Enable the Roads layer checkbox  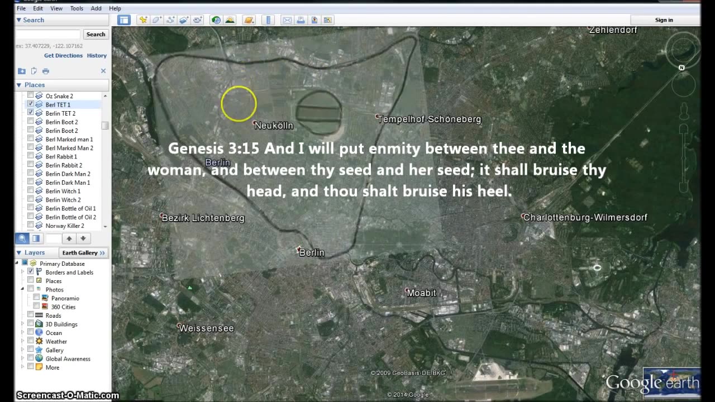pyautogui.click(x=31, y=315)
